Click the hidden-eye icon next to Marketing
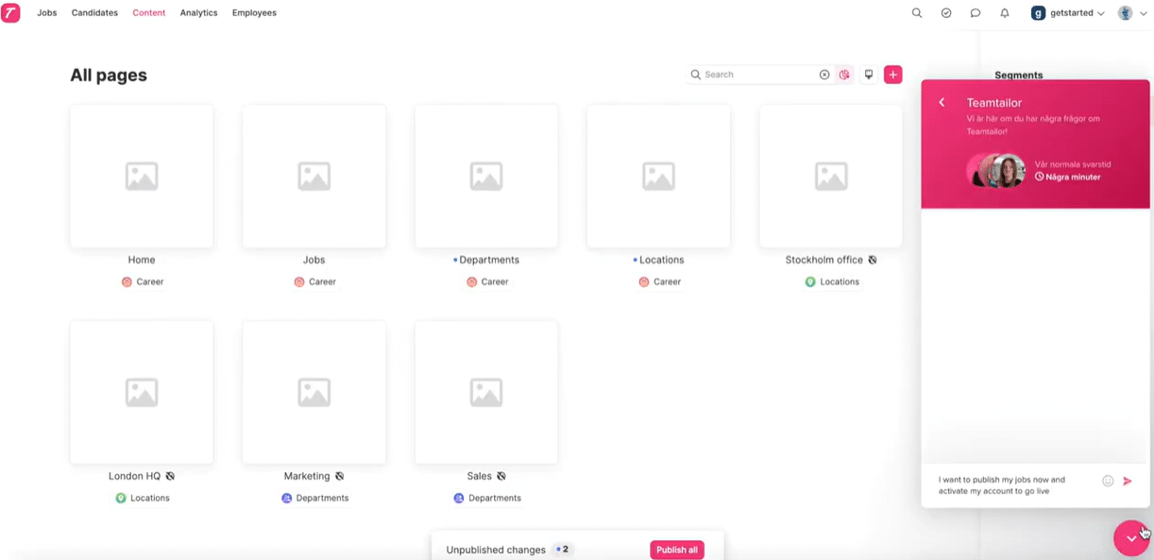This screenshot has height=560, width=1154. [x=339, y=476]
